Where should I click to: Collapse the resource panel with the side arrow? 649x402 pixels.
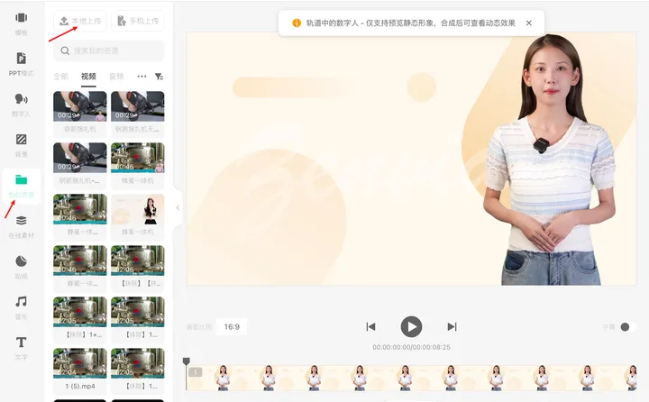coord(178,208)
